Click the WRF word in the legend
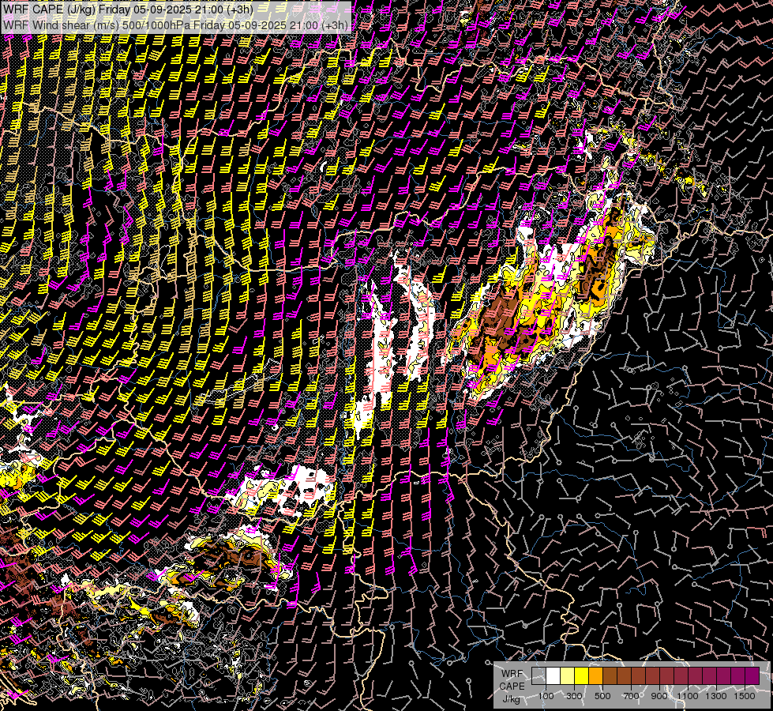 [x=512, y=674]
